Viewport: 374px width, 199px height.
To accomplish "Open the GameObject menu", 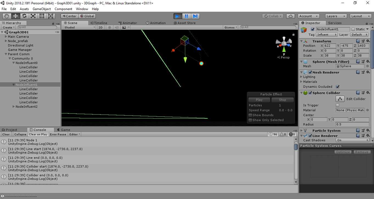I will (x=42, y=9).
